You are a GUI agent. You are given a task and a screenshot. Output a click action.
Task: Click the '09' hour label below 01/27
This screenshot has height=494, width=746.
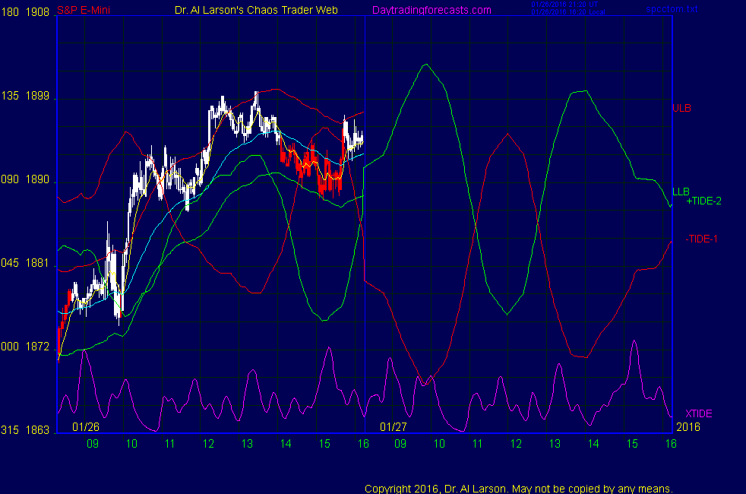coord(400,444)
